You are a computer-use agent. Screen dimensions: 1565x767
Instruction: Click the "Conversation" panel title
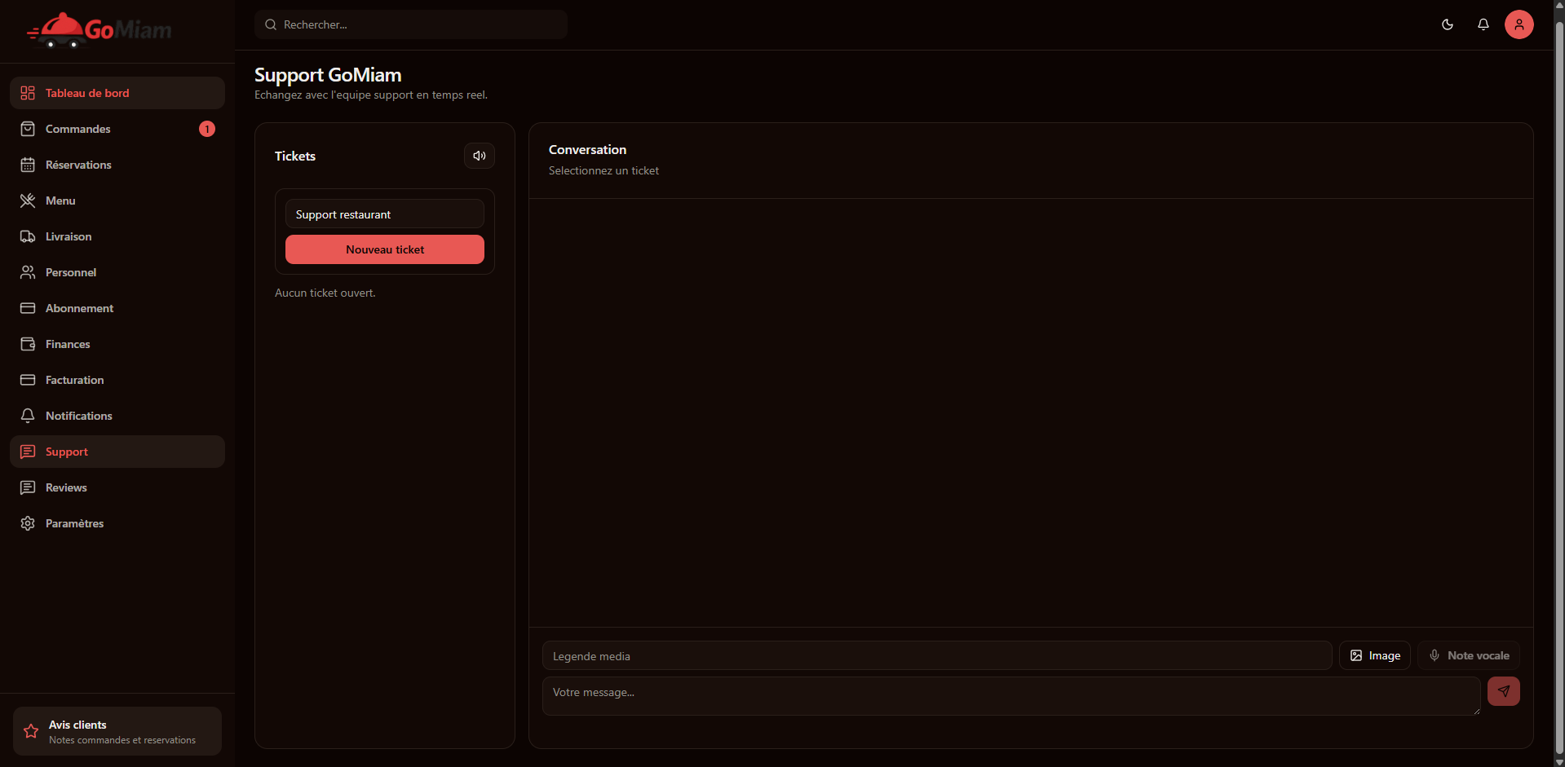point(587,150)
